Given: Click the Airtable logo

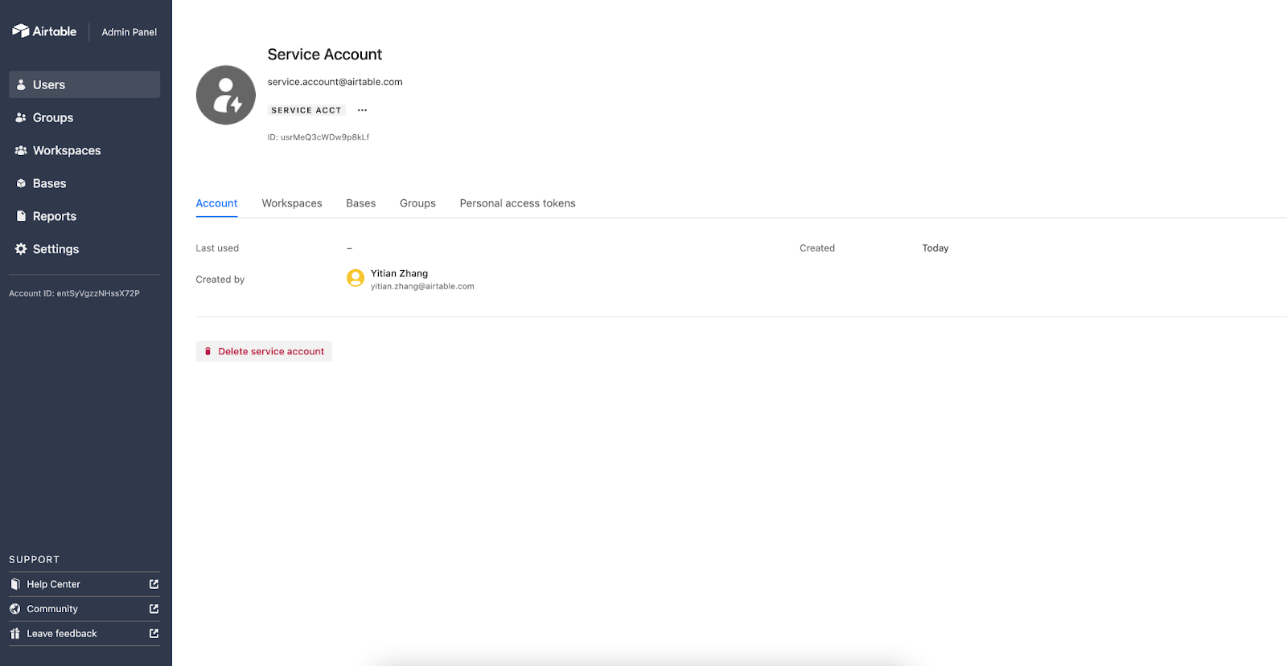Looking at the screenshot, I should (x=44, y=31).
